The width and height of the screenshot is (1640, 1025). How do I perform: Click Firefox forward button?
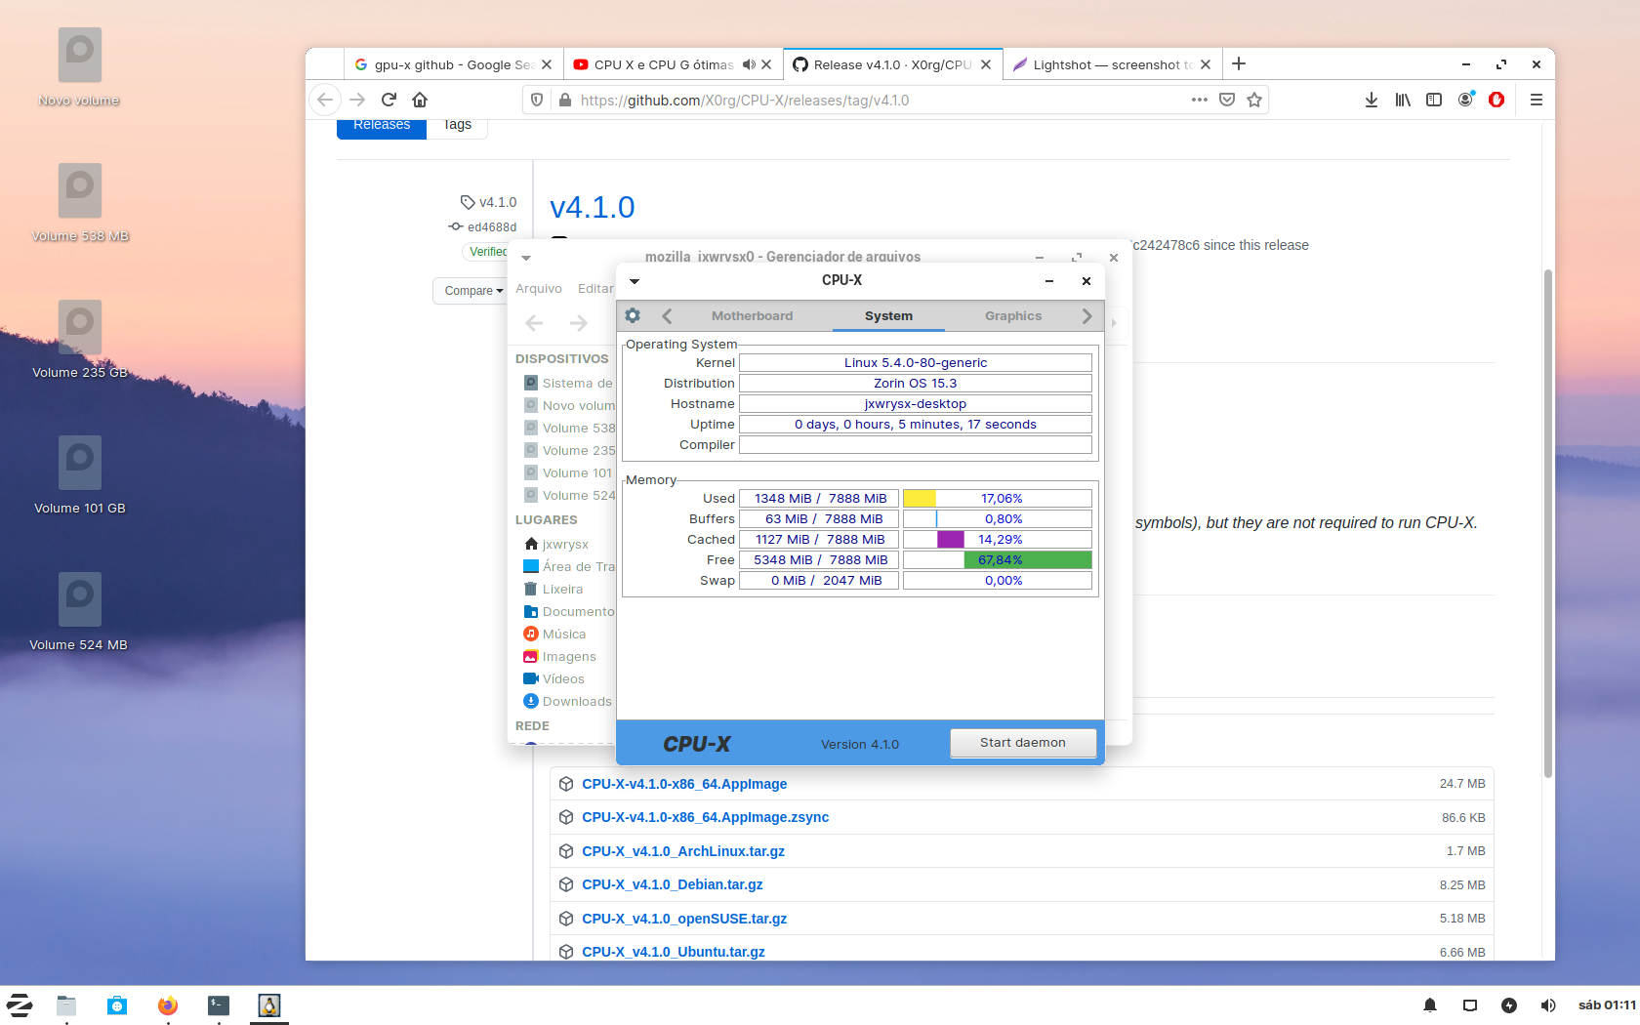tap(357, 100)
